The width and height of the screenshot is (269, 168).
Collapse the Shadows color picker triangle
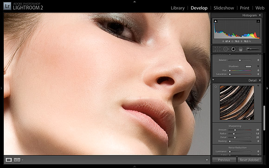[x=258, y=66]
